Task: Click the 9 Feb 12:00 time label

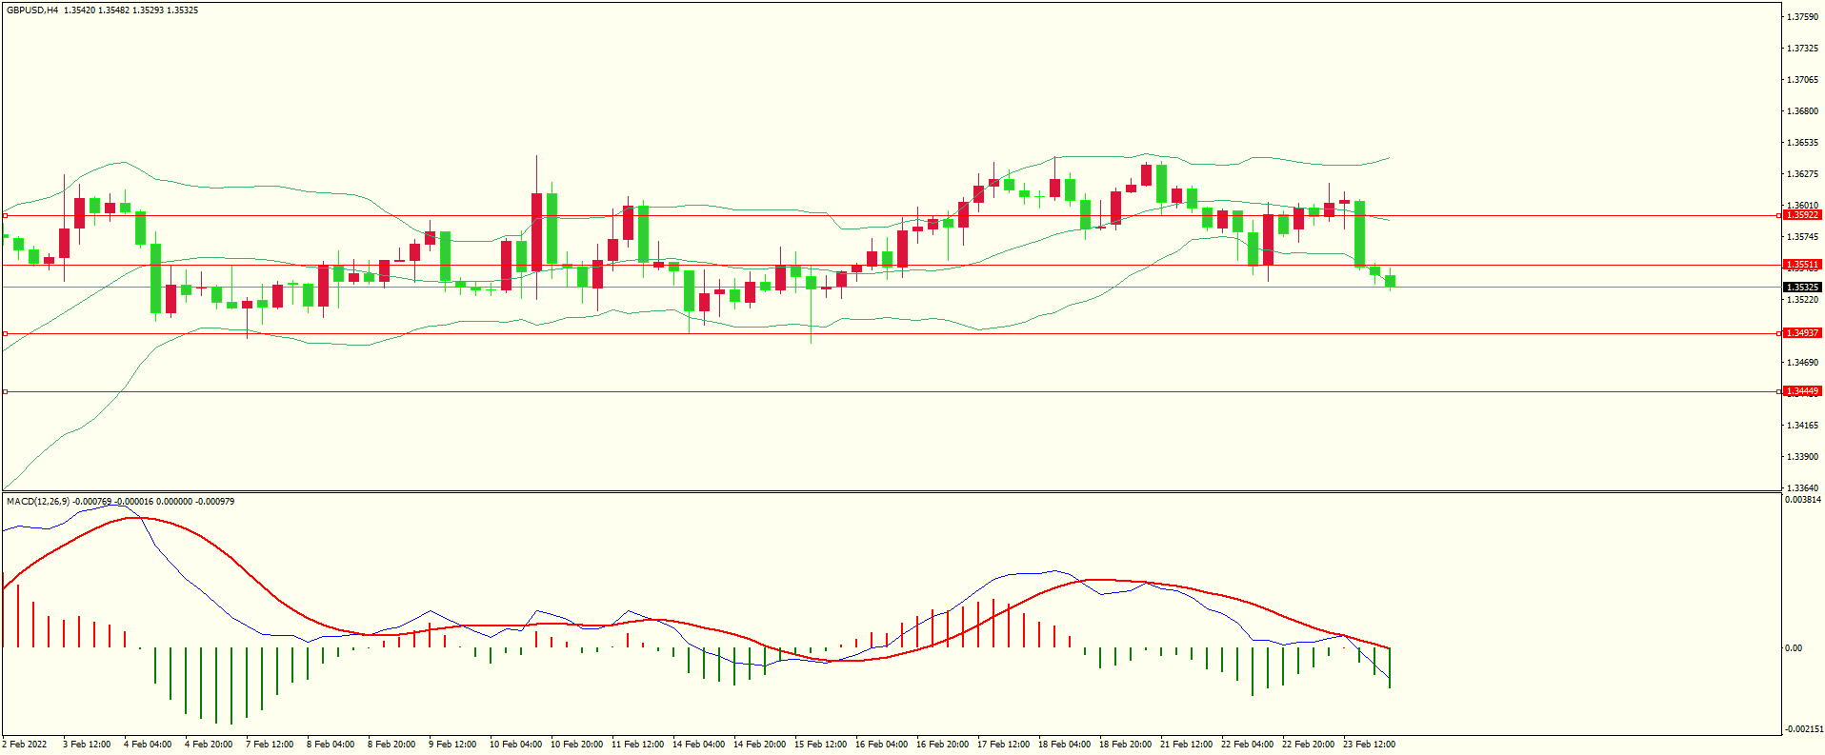Action: coord(452,745)
